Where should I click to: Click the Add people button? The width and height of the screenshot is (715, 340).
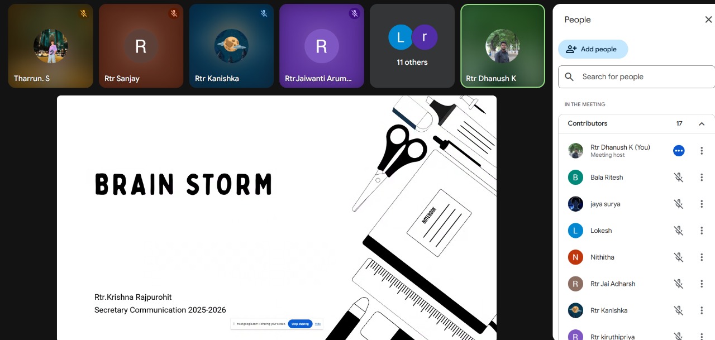[593, 49]
